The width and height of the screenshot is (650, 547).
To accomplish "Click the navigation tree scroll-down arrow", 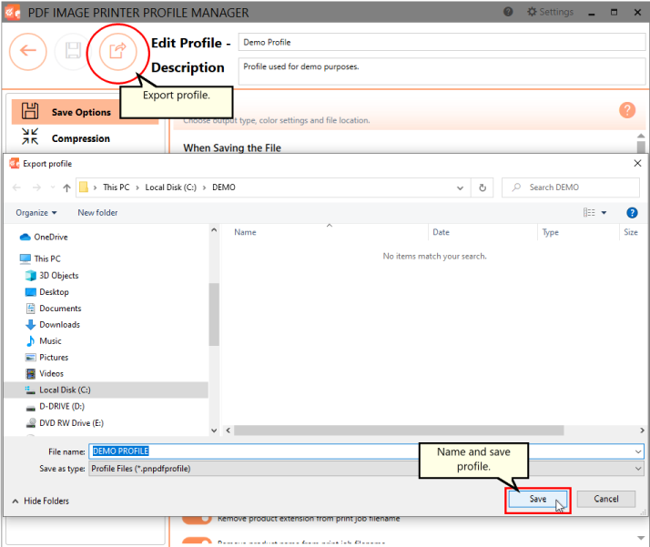I will [x=214, y=431].
